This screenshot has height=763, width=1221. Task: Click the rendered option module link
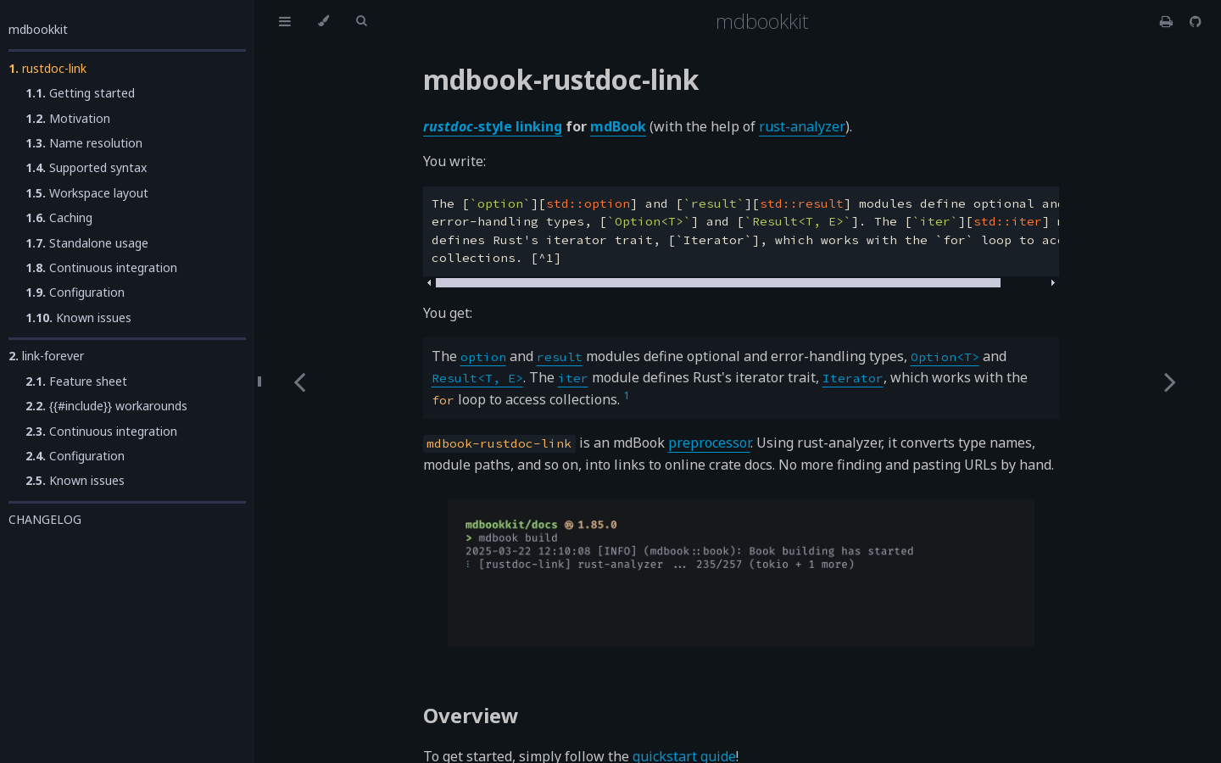tap(483, 357)
